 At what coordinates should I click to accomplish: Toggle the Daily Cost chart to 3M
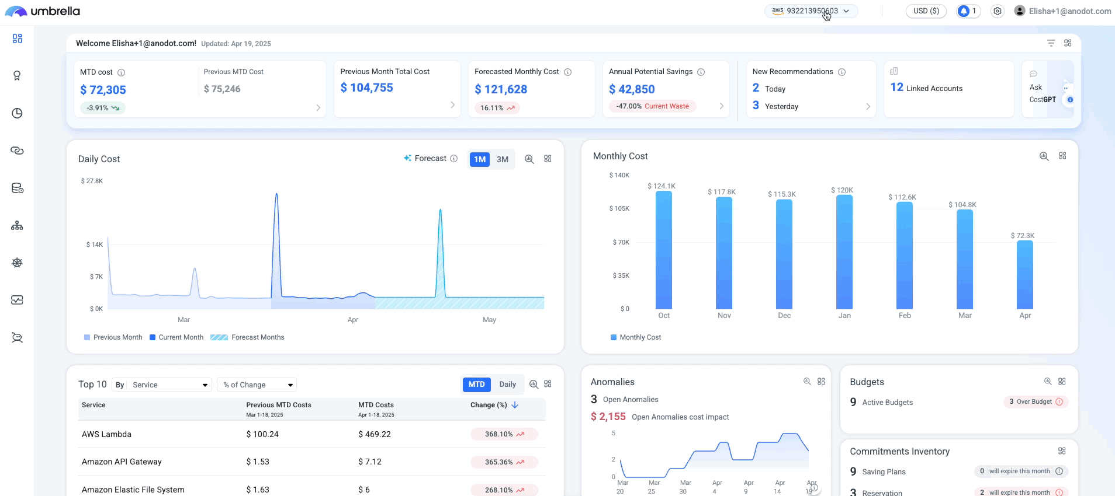click(x=503, y=159)
